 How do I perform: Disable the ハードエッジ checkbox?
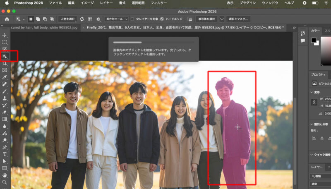162,19
